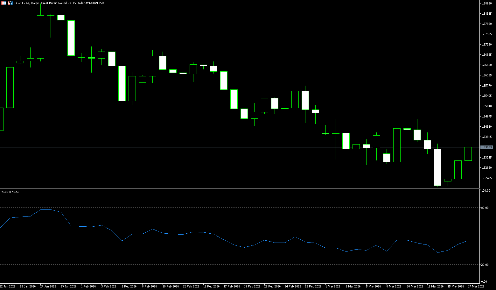Viewport: 496px width, 290px height.
Task: Click the 1 Mar 2026 date label
Action: pyautogui.click(x=332, y=286)
